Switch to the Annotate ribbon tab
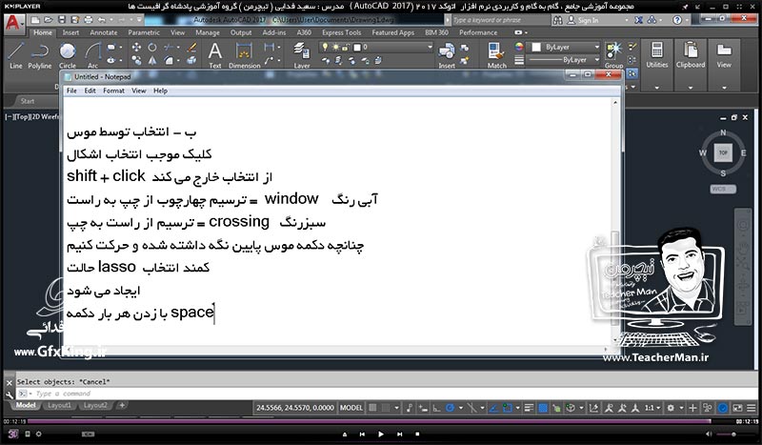 click(x=104, y=32)
